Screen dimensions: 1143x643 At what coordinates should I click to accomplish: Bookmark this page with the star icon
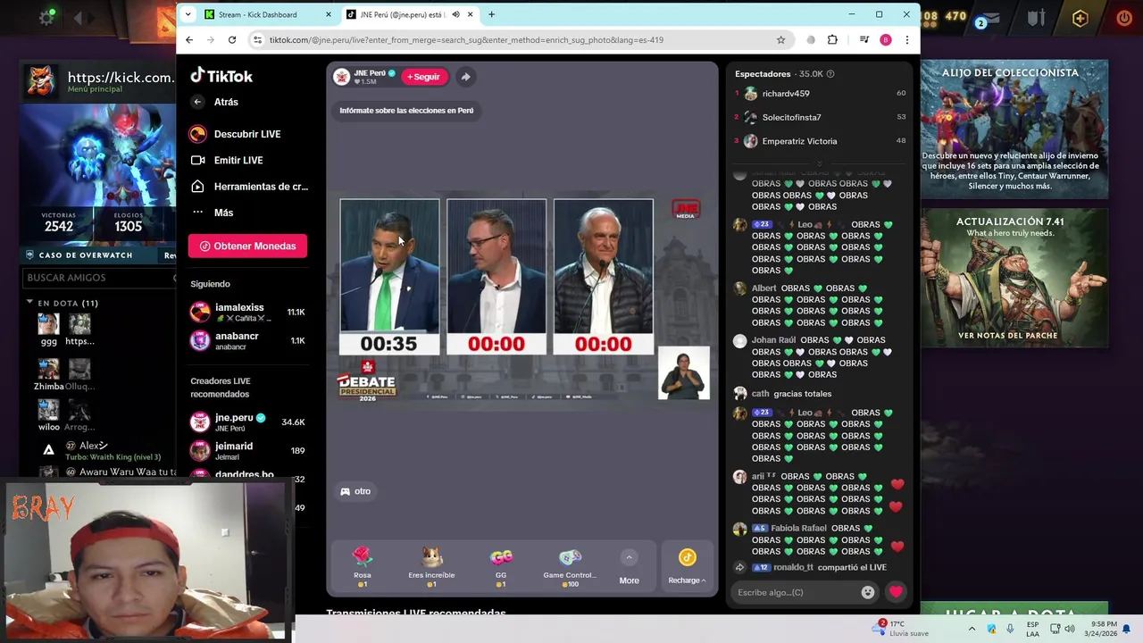(x=780, y=39)
